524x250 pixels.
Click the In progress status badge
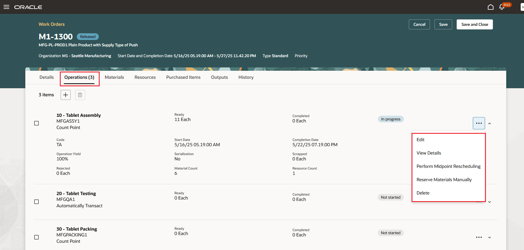coord(391,119)
